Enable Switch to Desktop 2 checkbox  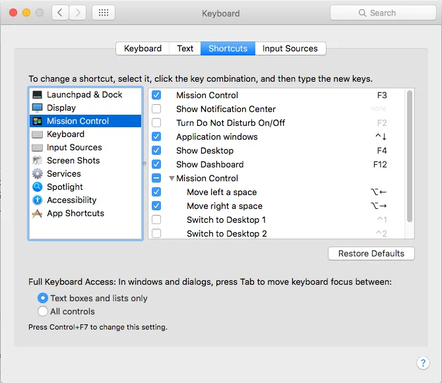pyautogui.click(x=156, y=233)
